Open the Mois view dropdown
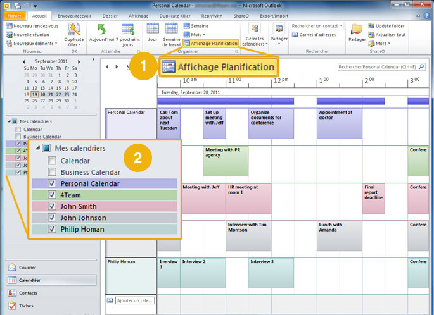Screen dimensions: 434x315 pyautogui.click(x=195, y=35)
